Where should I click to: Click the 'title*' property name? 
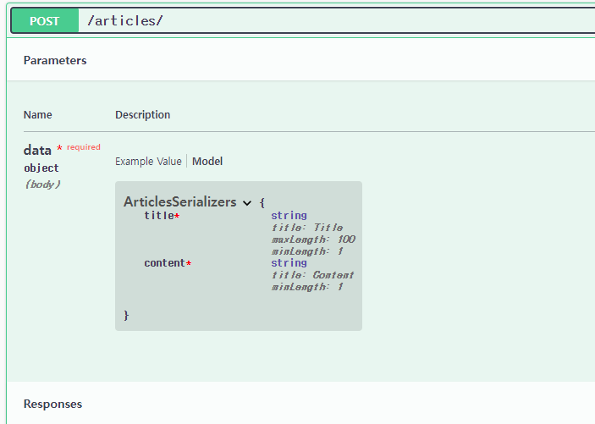click(x=162, y=216)
